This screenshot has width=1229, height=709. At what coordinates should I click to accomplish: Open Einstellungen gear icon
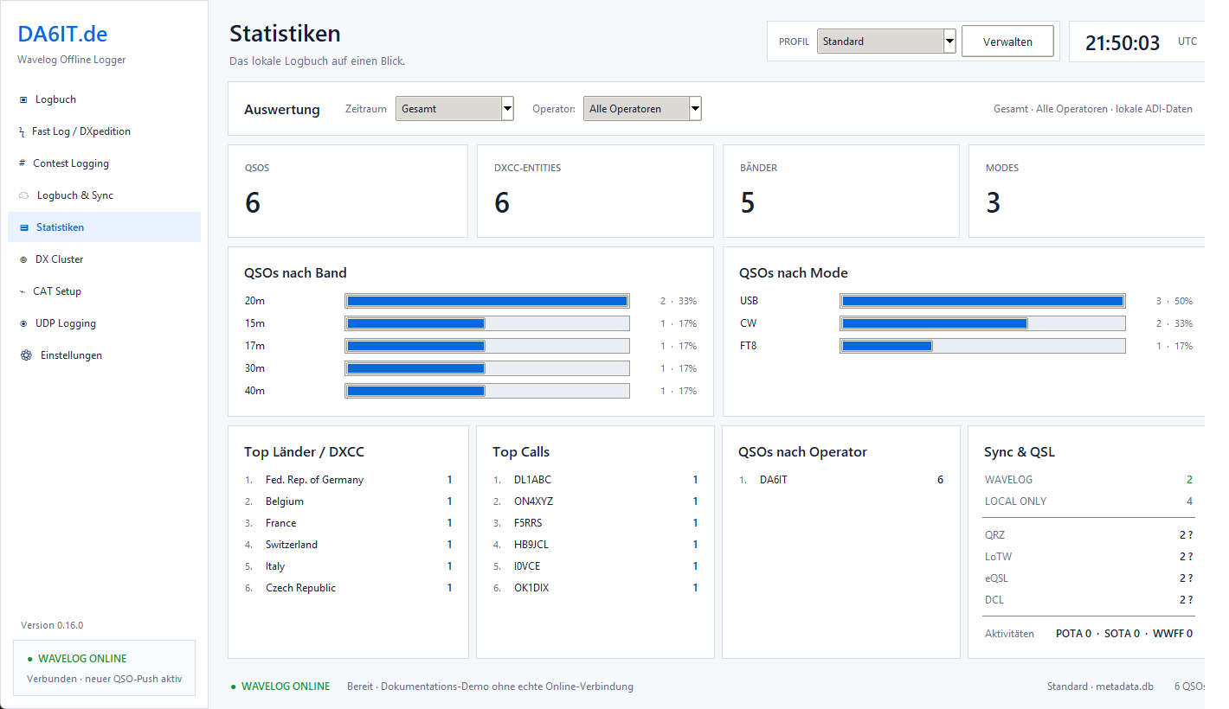click(x=26, y=355)
